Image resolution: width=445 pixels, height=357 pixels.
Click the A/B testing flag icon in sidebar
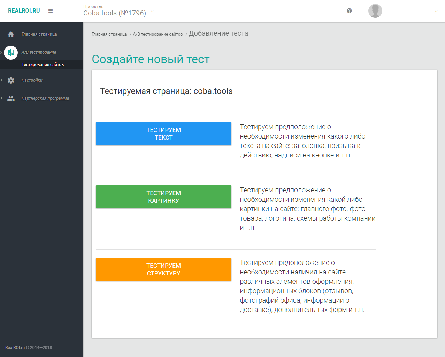11,52
